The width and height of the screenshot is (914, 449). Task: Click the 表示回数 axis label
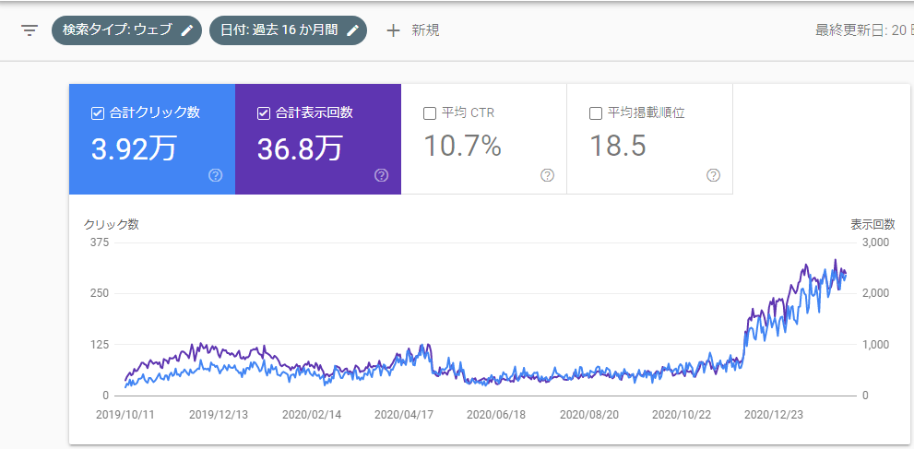(x=872, y=224)
